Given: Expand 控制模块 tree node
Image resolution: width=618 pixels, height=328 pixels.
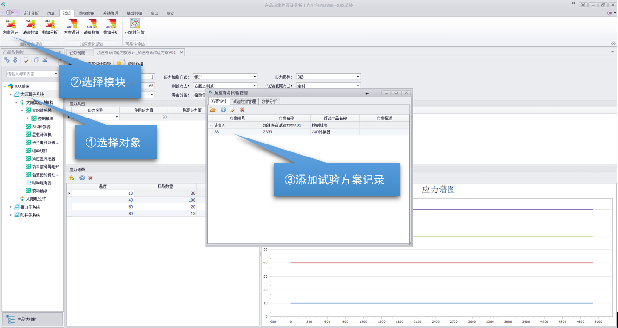Looking at the screenshot, I should [28, 118].
